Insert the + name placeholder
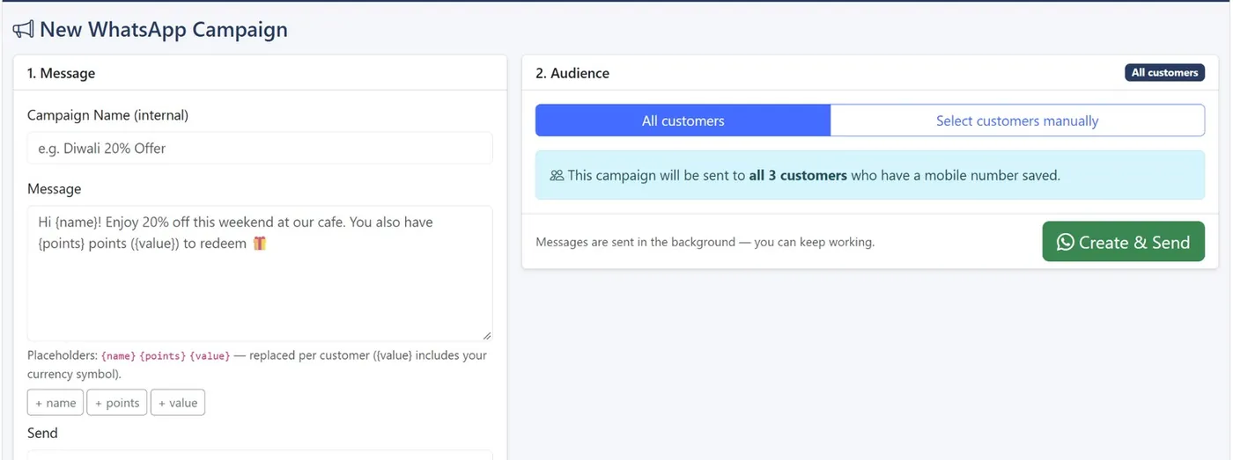The height and width of the screenshot is (460, 1233). point(55,403)
